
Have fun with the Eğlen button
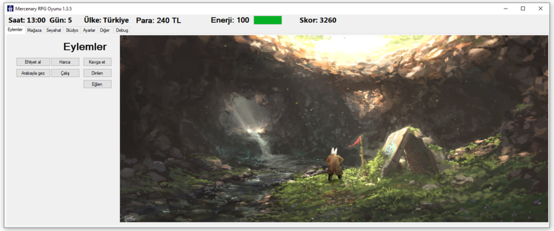point(97,84)
